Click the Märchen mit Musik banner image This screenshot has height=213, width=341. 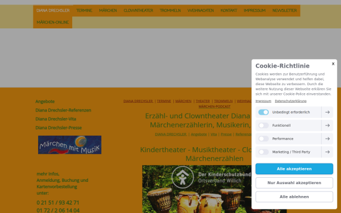69,145
